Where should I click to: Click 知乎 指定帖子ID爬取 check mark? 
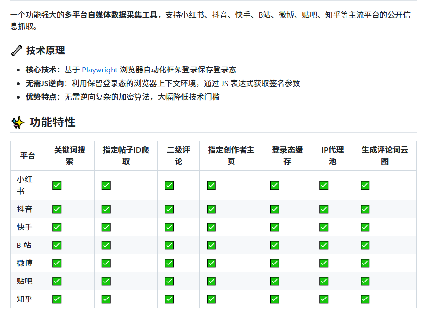[x=106, y=299]
